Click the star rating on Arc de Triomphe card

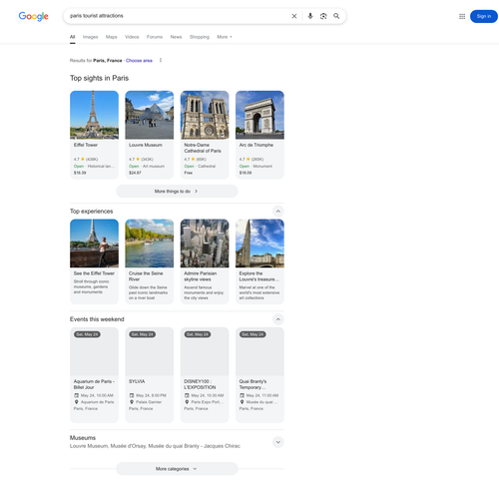coord(249,159)
